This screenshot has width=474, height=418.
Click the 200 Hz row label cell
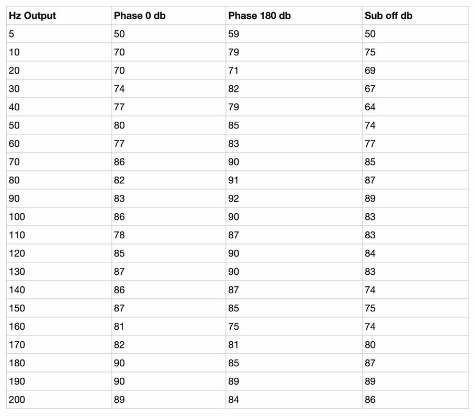tap(59, 400)
